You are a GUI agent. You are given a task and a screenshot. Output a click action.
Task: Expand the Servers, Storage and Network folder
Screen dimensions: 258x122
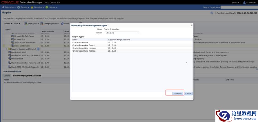[6, 49]
